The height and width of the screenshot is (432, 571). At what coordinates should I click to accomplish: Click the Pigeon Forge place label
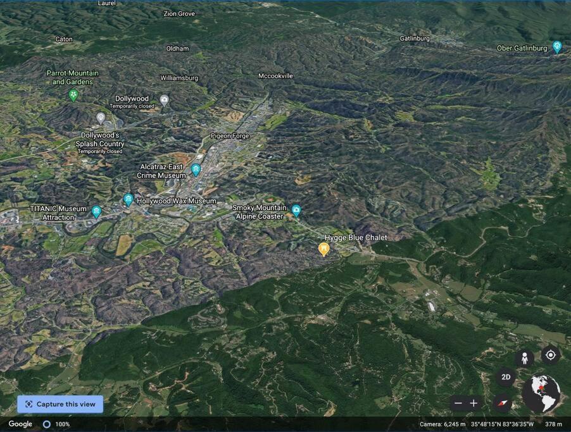[230, 136]
